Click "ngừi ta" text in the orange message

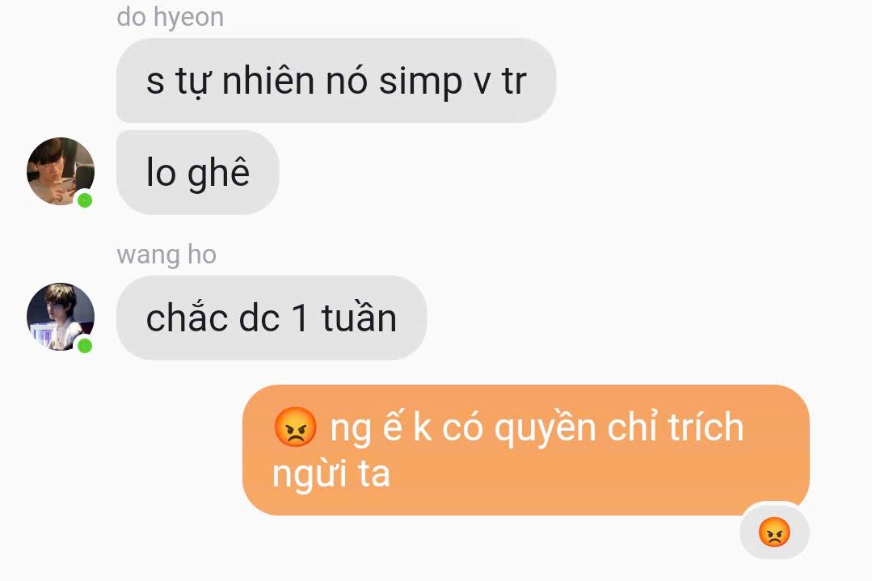point(331,474)
